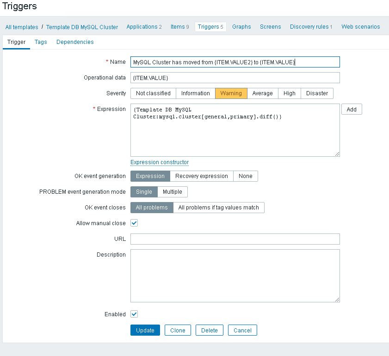The image size is (389, 356).
Task: Choose Multiple PROBLEM event generation mode
Action: pos(173,192)
